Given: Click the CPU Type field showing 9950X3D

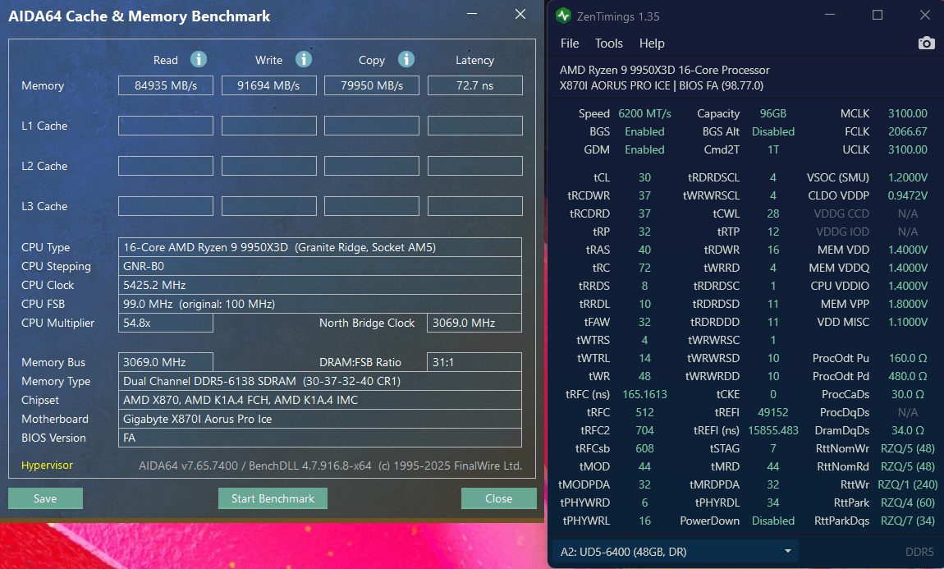Looking at the screenshot, I should pos(319,247).
